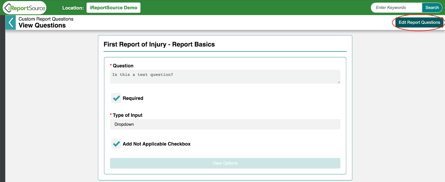Toggle Add Not Applicable Checkbox
The width and height of the screenshot is (445, 182).
[x=116, y=144]
